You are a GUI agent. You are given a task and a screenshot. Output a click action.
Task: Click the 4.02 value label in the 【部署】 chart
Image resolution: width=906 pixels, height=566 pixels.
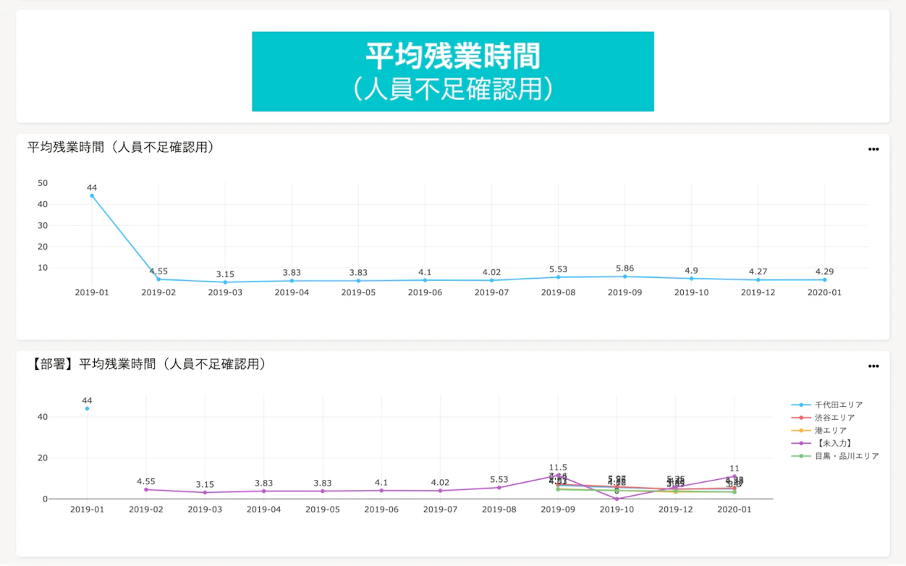[440, 483]
